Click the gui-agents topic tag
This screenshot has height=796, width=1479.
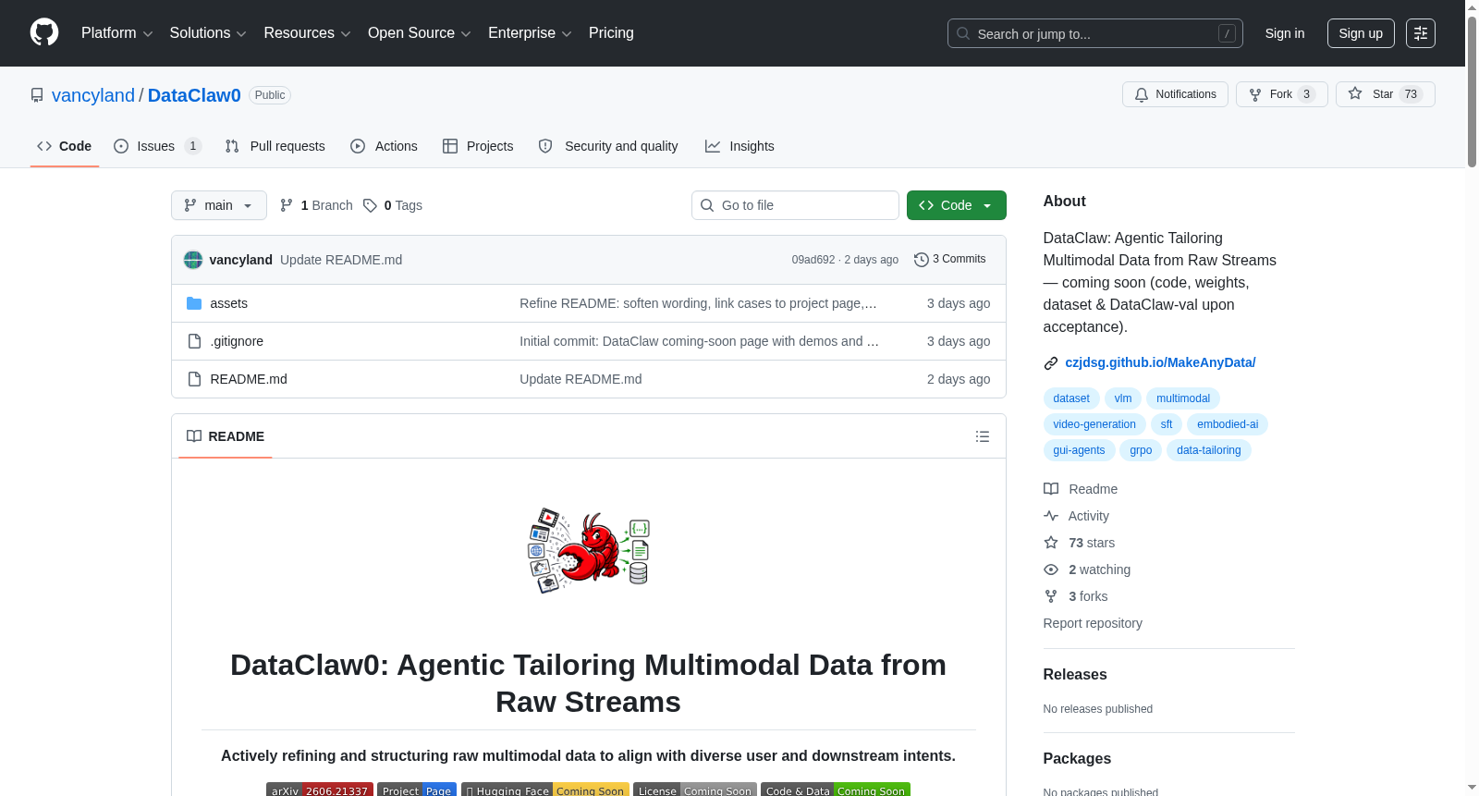point(1079,450)
